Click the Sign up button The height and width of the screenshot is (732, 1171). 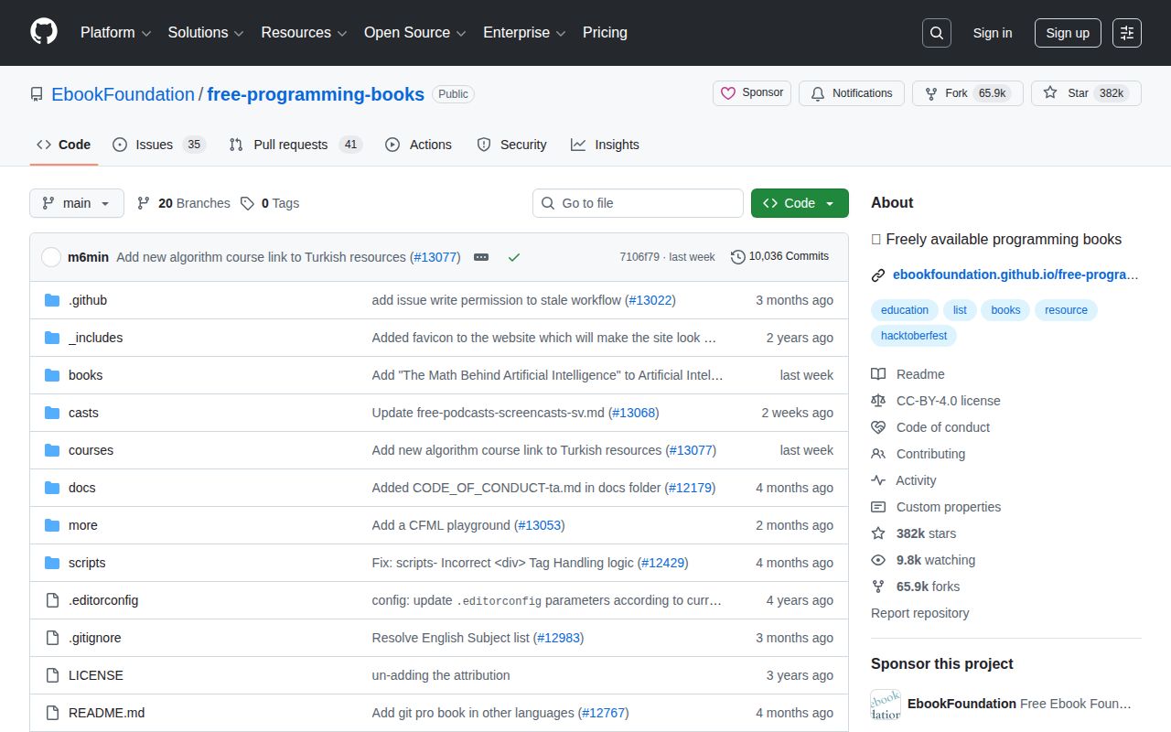[x=1067, y=33]
